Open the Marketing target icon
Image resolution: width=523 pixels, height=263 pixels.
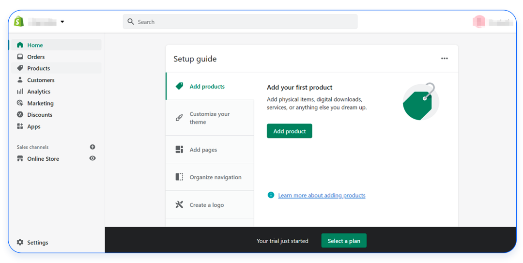pyautogui.click(x=20, y=103)
